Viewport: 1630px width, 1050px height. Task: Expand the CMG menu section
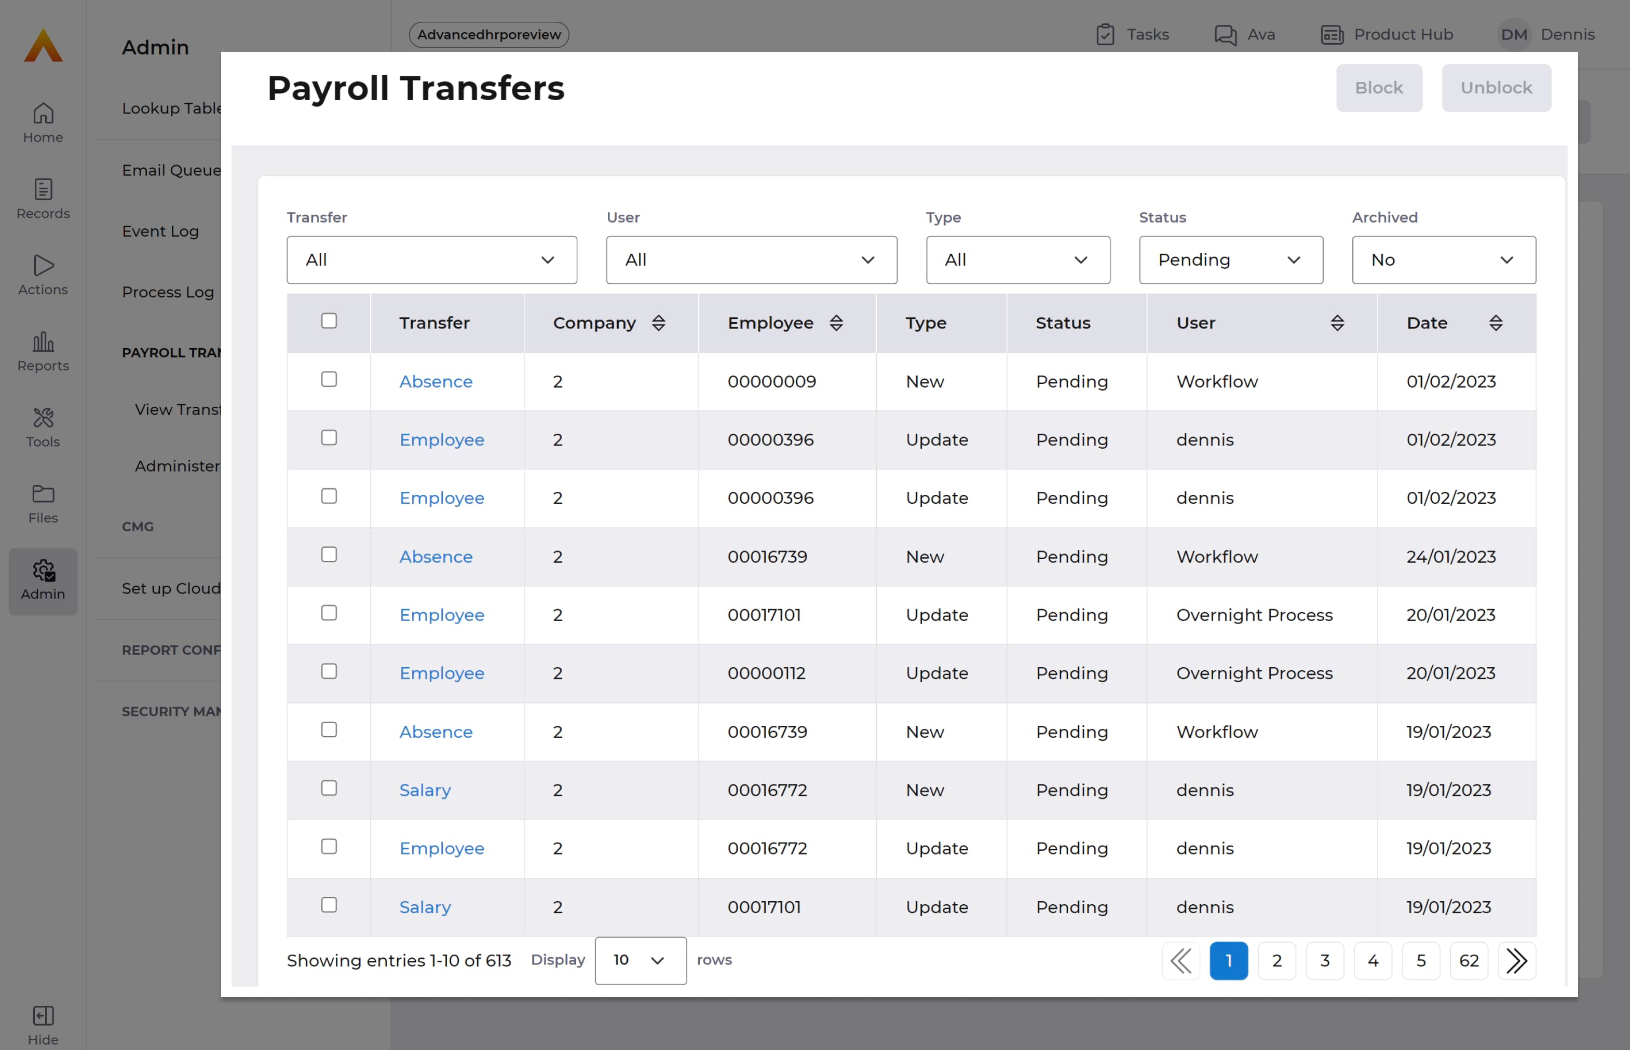point(138,527)
